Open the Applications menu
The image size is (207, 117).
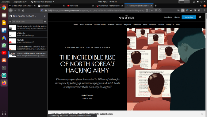click(x=20, y=2)
